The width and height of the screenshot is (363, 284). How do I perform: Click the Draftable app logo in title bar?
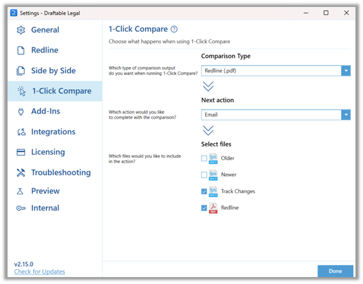click(x=14, y=13)
